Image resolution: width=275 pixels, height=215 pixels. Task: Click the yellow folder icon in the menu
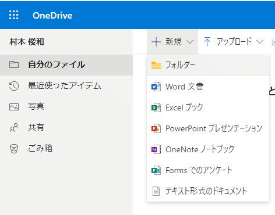point(156,65)
